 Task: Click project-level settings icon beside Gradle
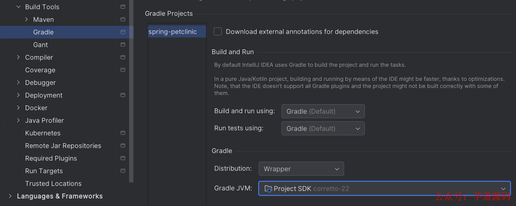pos(123,32)
